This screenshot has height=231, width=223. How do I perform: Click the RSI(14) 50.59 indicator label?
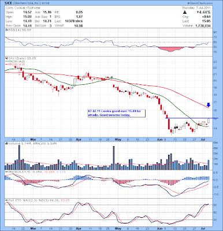(20, 30)
